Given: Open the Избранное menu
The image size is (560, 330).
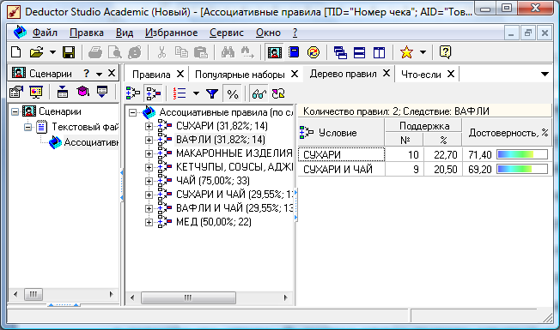Looking at the screenshot, I should (171, 33).
